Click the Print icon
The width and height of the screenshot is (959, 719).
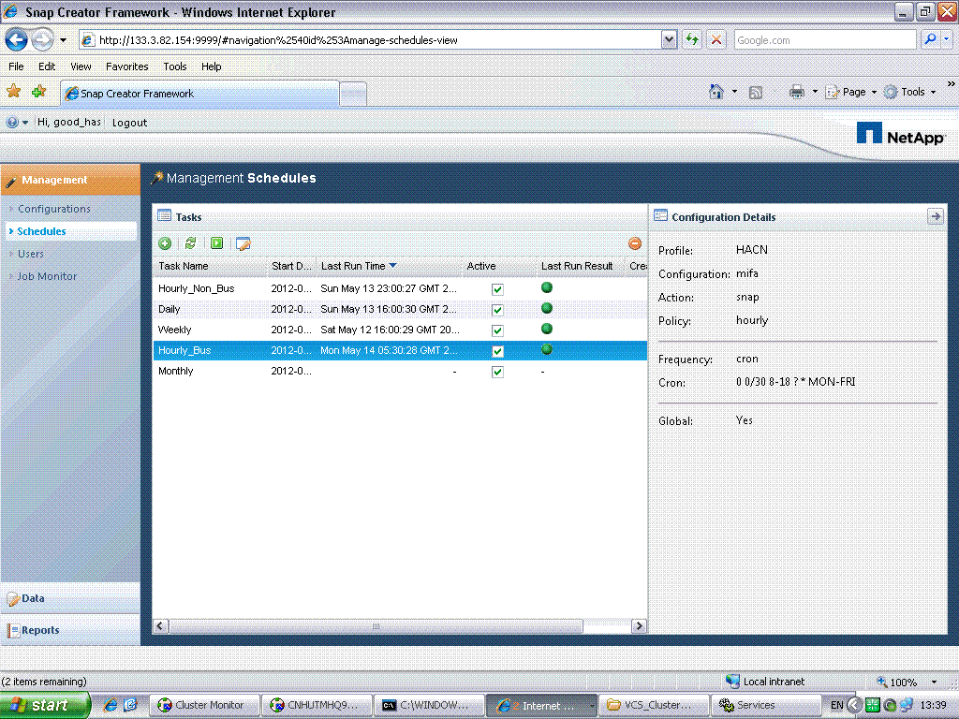tap(796, 92)
